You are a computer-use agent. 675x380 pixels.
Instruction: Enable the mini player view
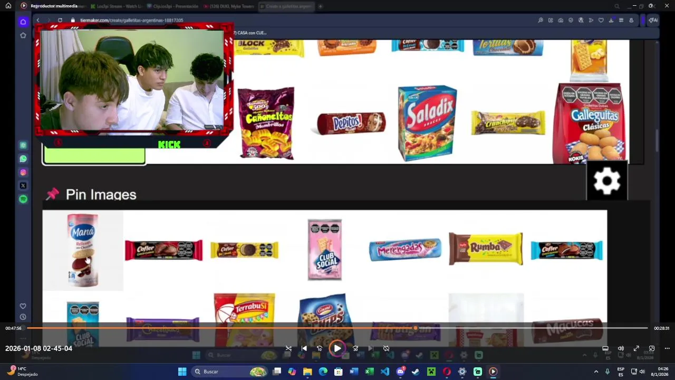point(652,348)
